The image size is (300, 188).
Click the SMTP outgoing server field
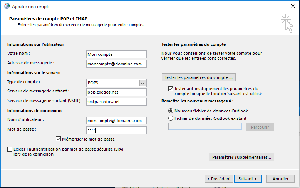[116, 102]
